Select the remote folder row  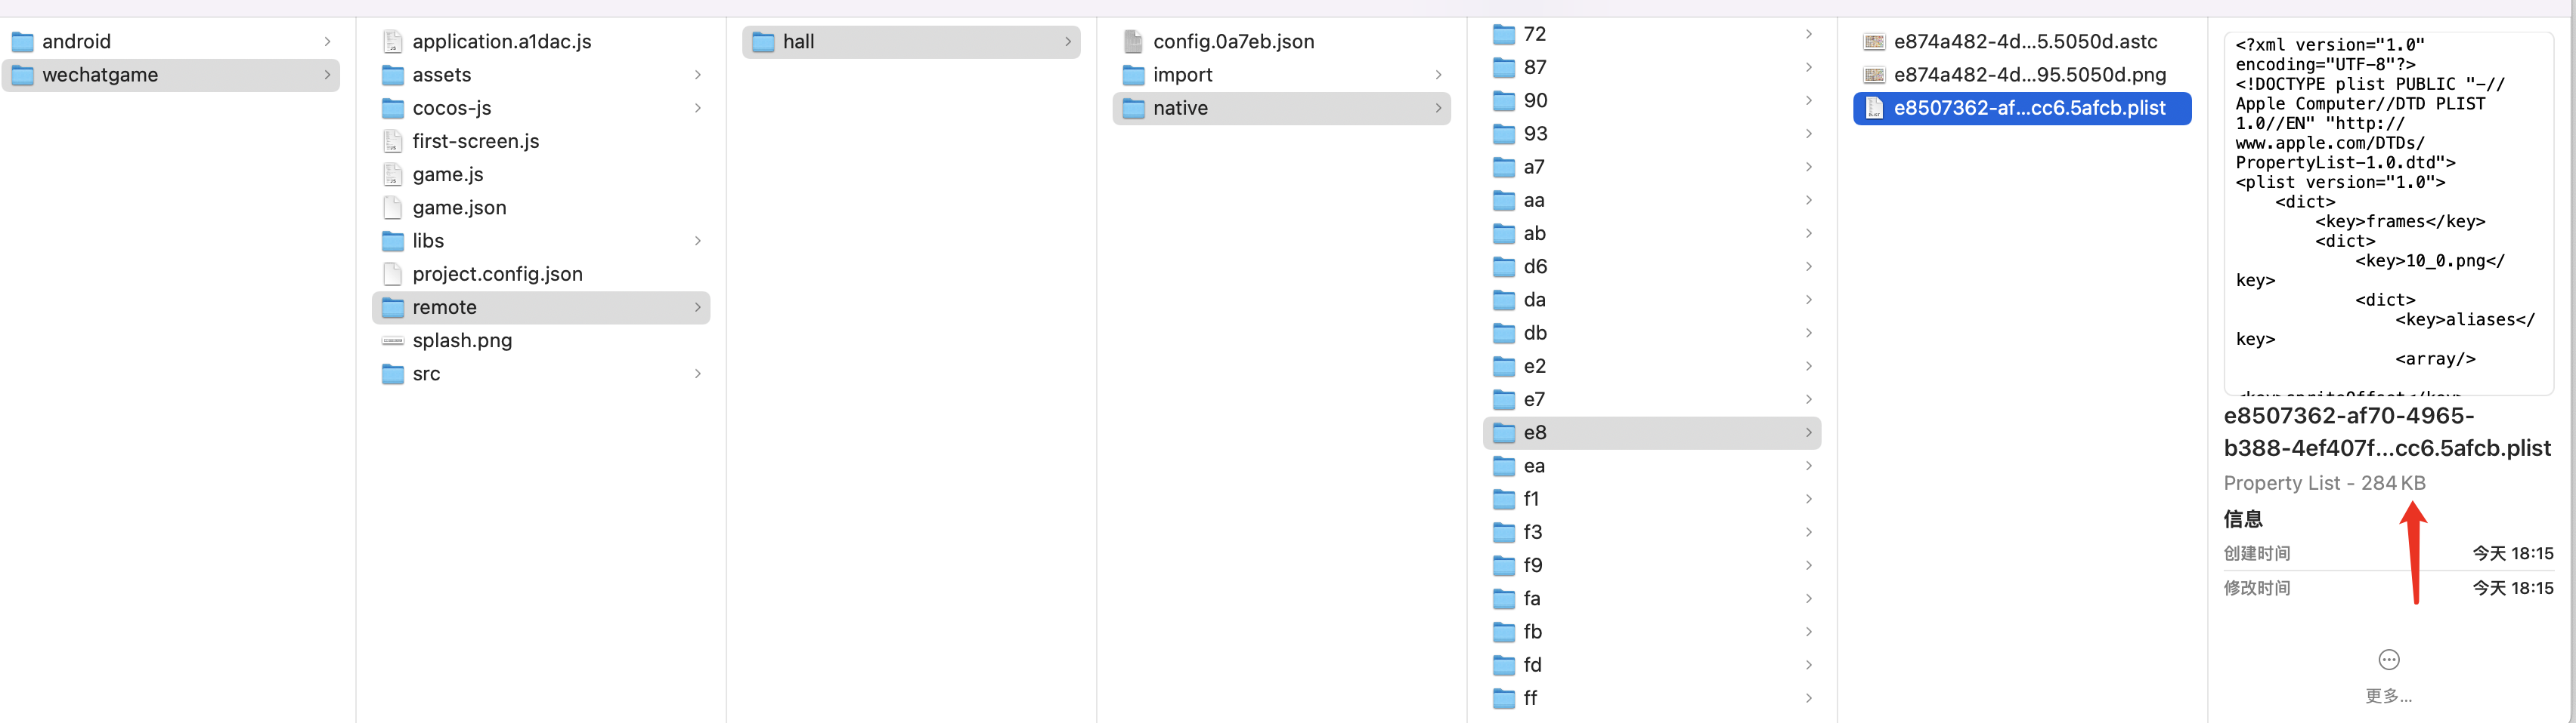click(541, 308)
